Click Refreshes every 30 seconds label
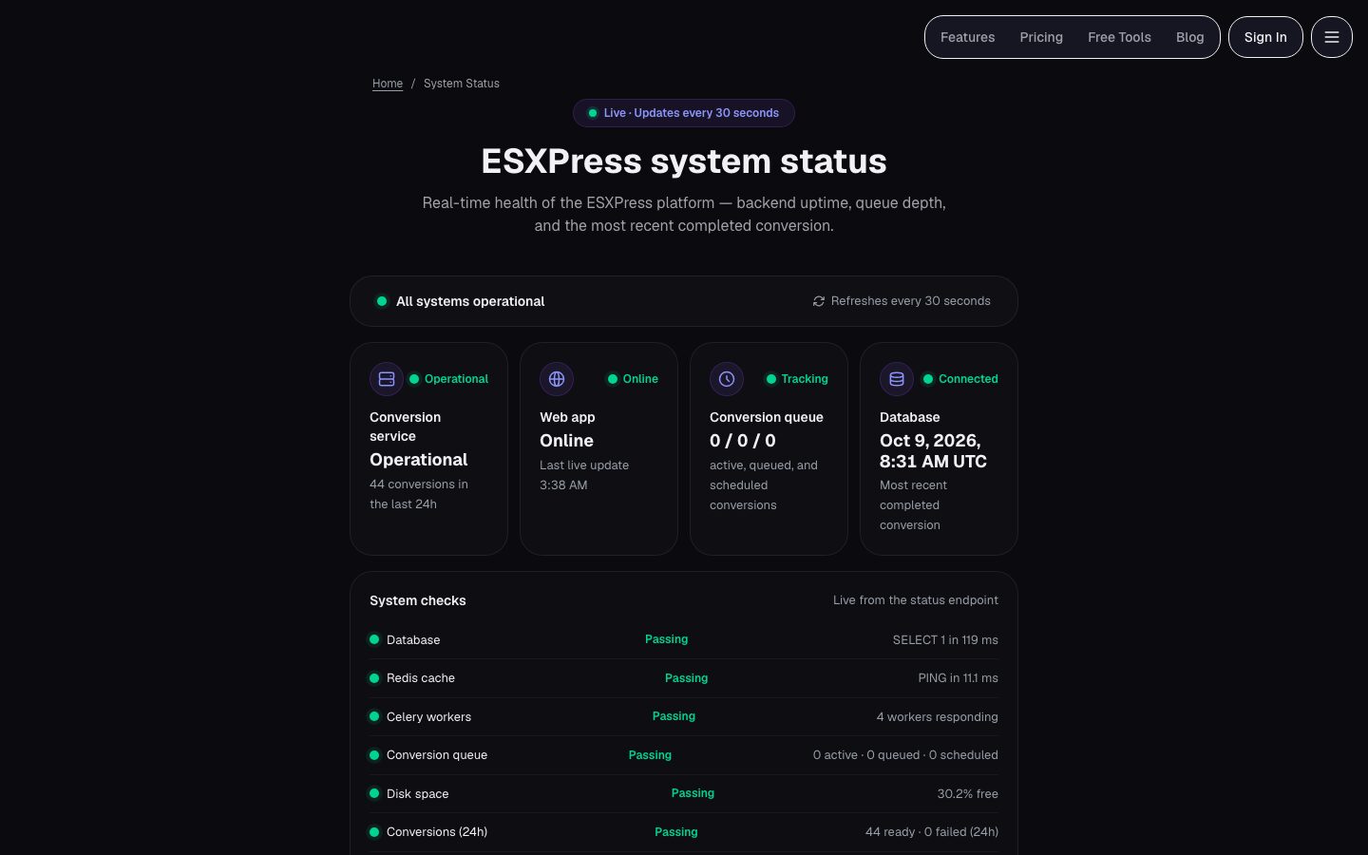This screenshot has width=1368, height=855. 910,301
